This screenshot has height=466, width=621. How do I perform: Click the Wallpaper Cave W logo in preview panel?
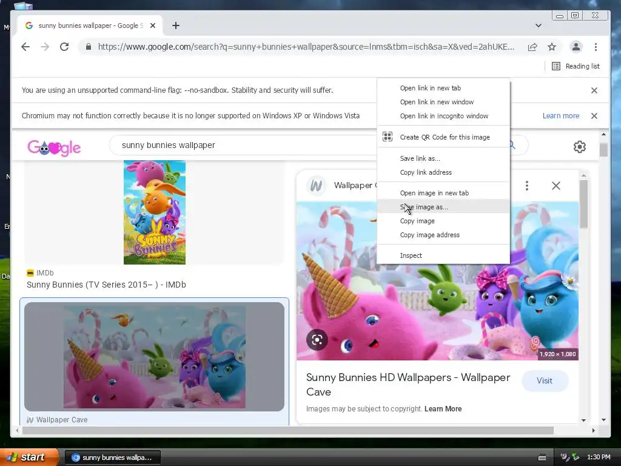tap(316, 186)
